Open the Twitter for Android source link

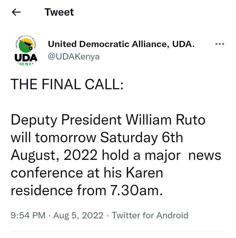click(150, 215)
